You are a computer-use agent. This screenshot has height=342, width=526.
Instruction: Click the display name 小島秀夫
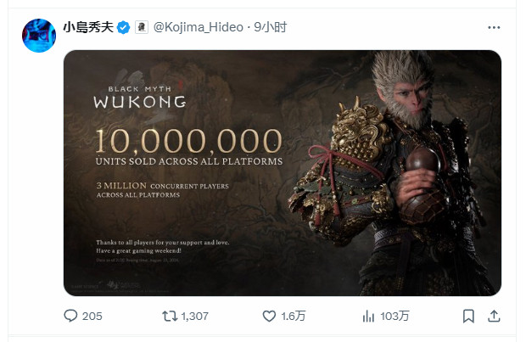(x=87, y=27)
